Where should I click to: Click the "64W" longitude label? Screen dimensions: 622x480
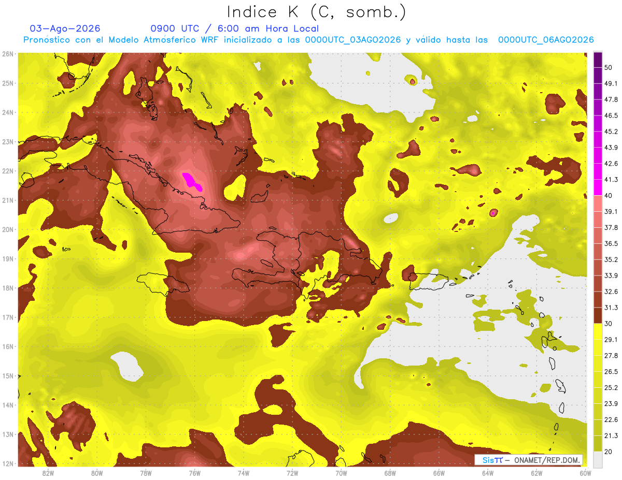click(488, 473)
